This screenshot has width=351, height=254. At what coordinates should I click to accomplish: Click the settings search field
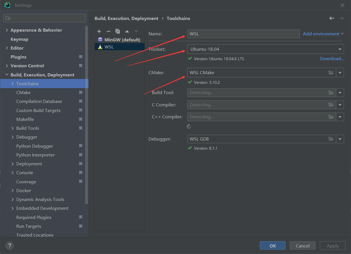click(x=44, y=18)
